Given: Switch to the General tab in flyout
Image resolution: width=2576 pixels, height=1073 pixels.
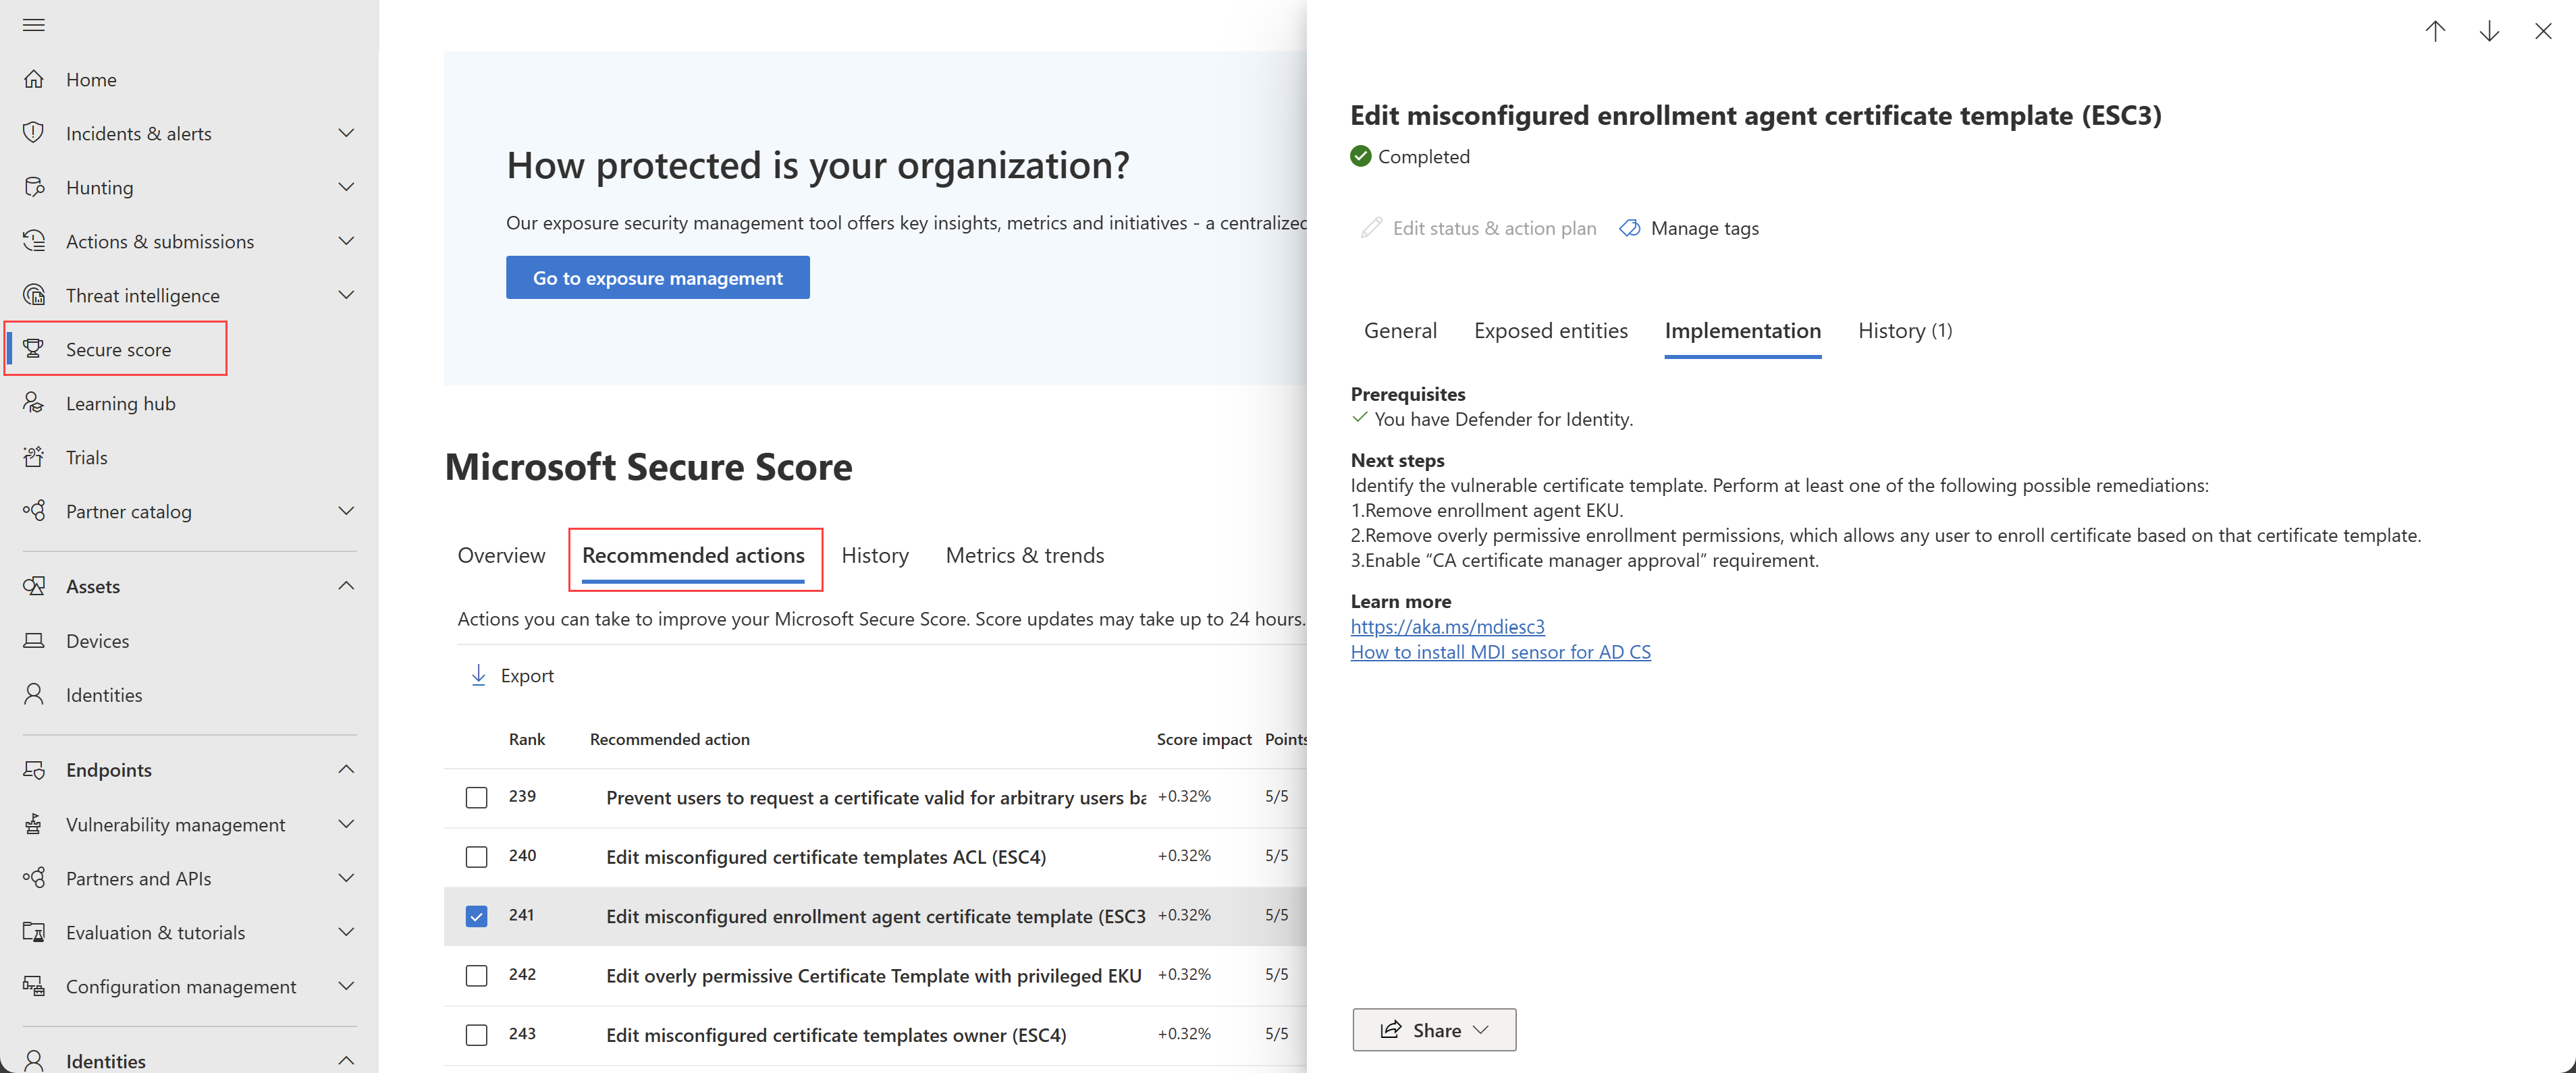Looking at the screenshot, I should 1400,331.
